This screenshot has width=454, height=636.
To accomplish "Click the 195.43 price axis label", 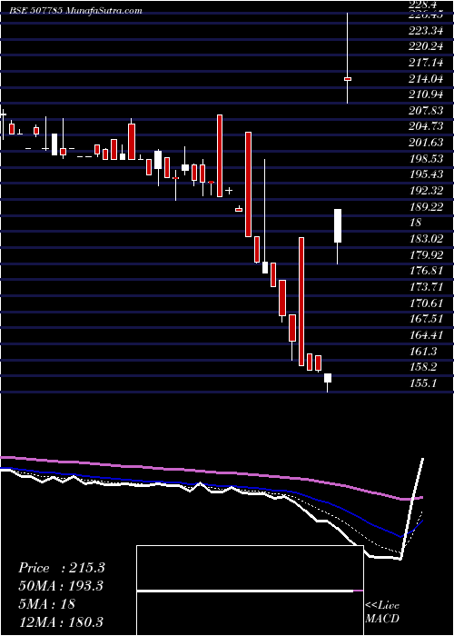I will click(x=425, y=174).
